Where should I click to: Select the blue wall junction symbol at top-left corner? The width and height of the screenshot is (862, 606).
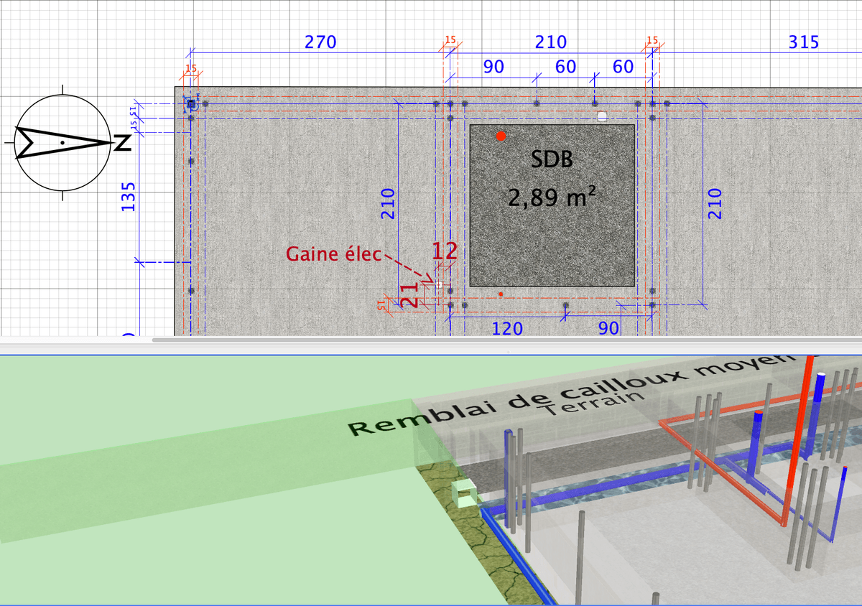pos(190,105)
